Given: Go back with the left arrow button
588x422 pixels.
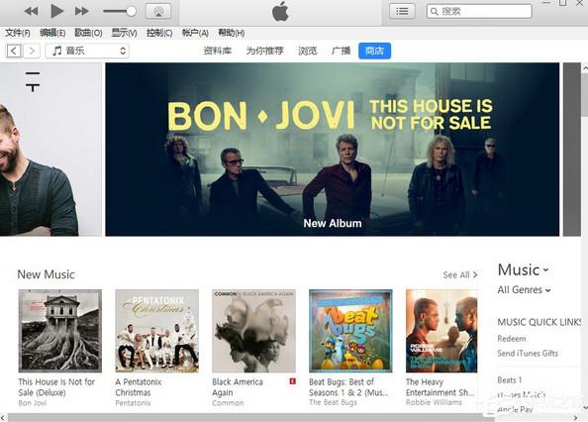Looking at the screenshot, I should 14,51.
